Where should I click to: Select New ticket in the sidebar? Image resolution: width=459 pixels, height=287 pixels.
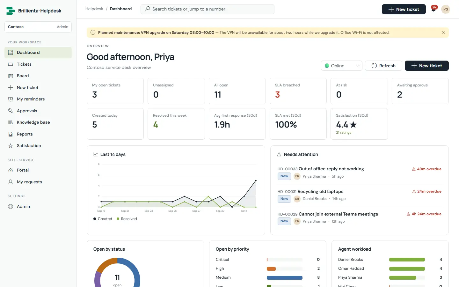click(38, 87)
